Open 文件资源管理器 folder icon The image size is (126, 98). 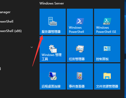click(107, 76)
